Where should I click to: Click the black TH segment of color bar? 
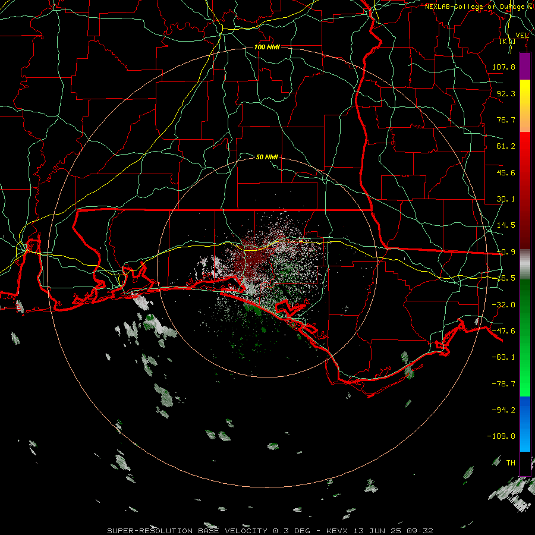(x=525, y=463)
